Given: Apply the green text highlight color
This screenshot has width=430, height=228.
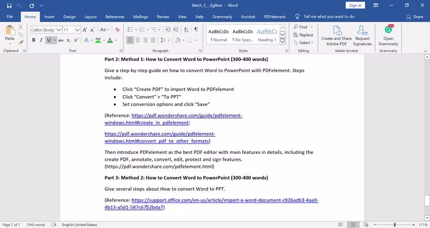Looking at the screenshot, I should click(x=98, y=40).
